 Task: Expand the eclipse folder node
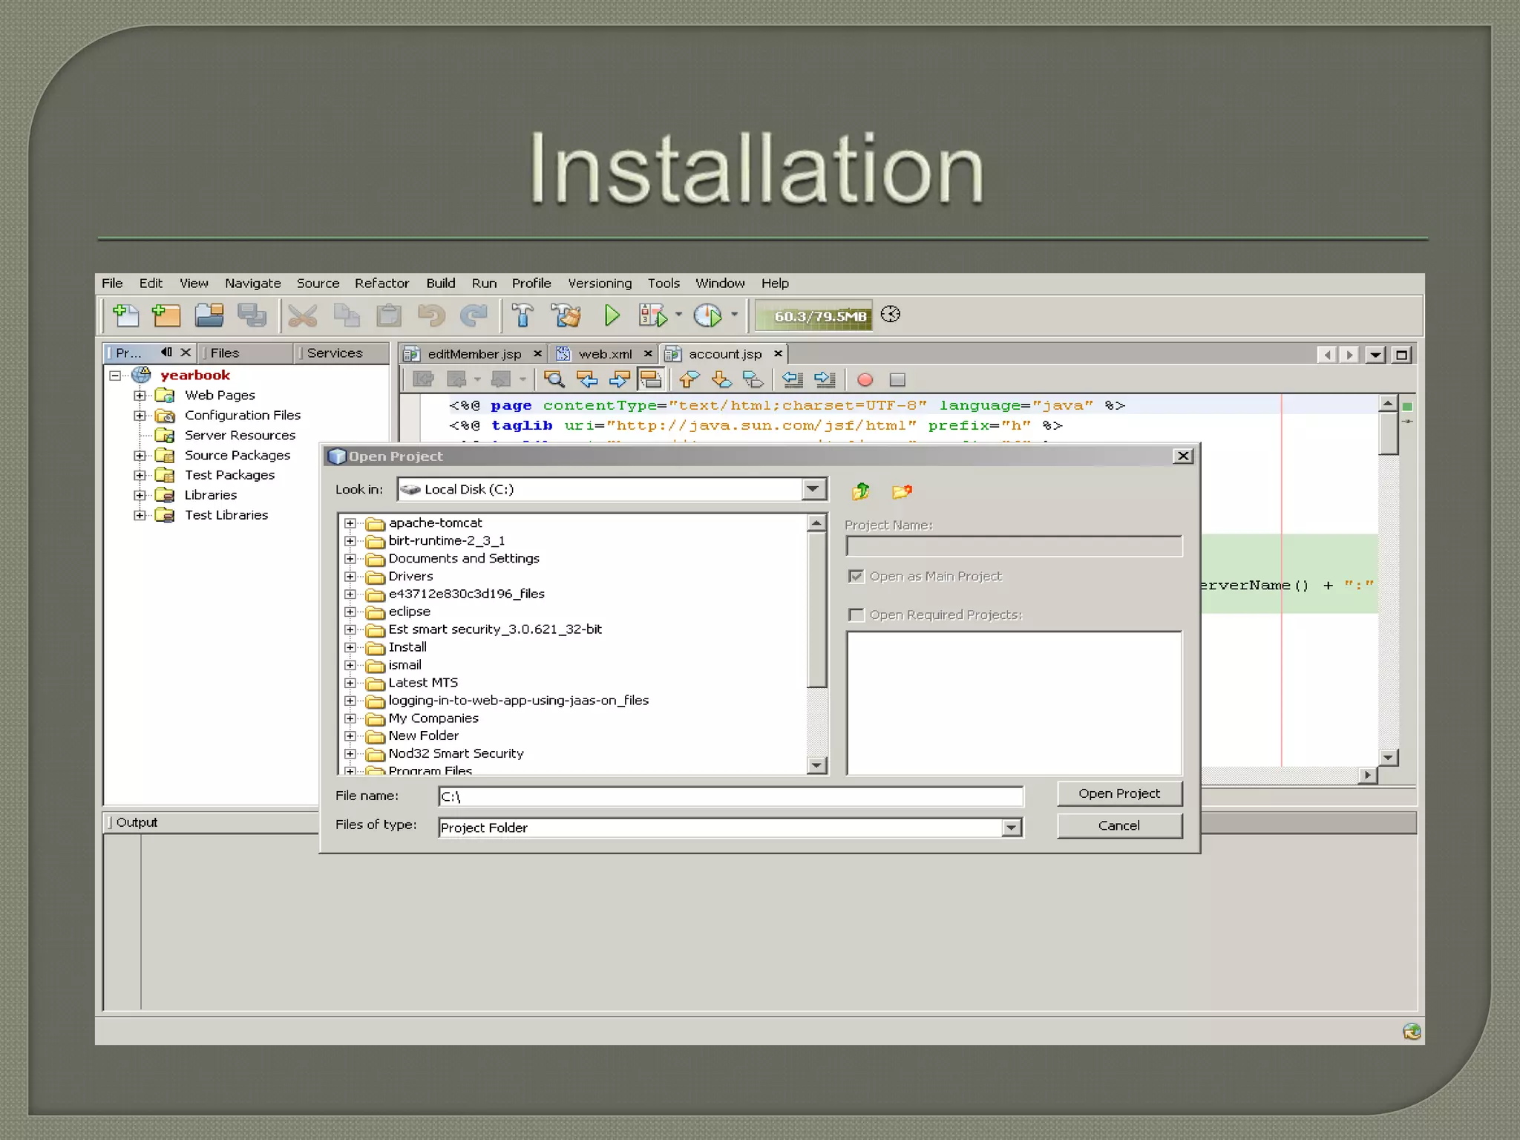click(350, 612)
